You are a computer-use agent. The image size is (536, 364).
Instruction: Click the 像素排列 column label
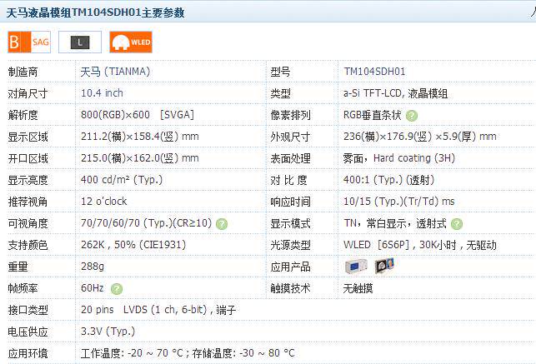(x=290, y=115)
